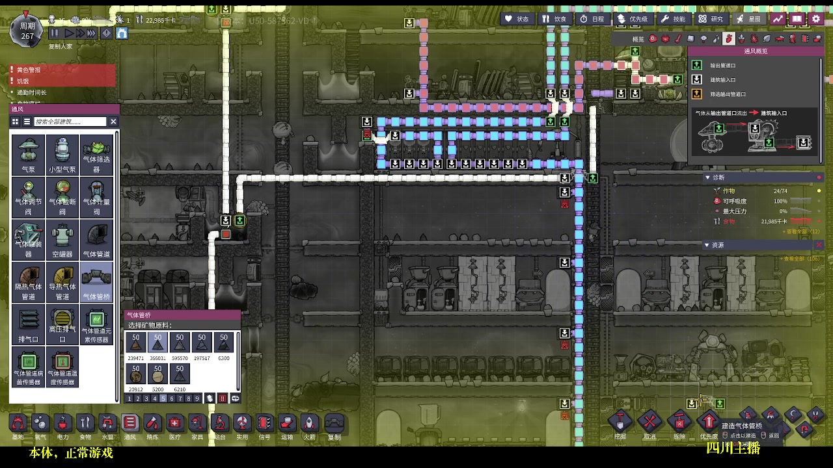
Task: Open the 火箭 rocketry build category
Action: pos(310,423)
